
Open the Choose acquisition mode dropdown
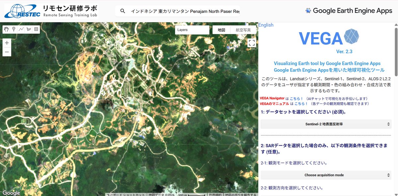[x=326, y=175]
